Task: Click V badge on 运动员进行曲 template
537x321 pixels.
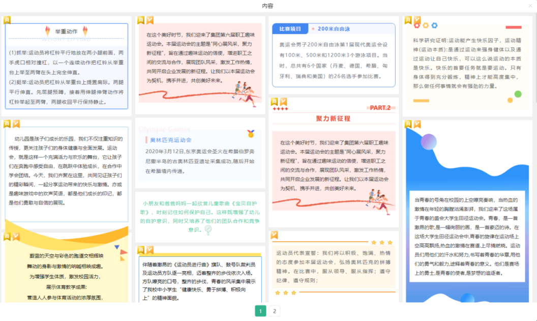Action: 150,250
